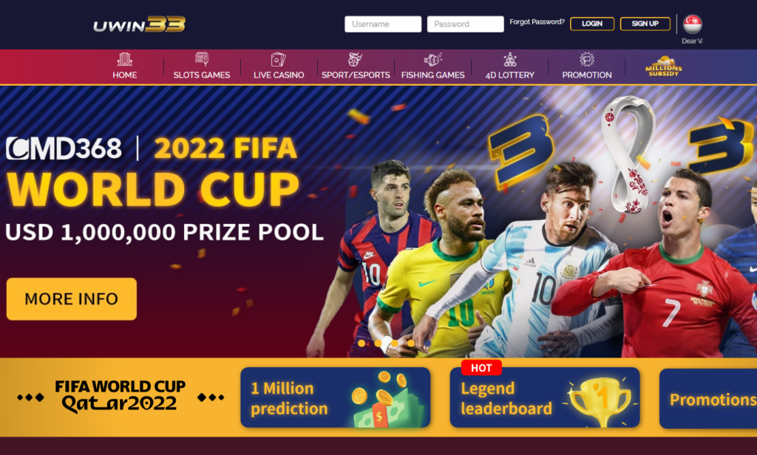Image resolution: width=757 pixels, height=455 pixels.
Task: Open the Legend leaderboard card
Action: tap(545, 397)
